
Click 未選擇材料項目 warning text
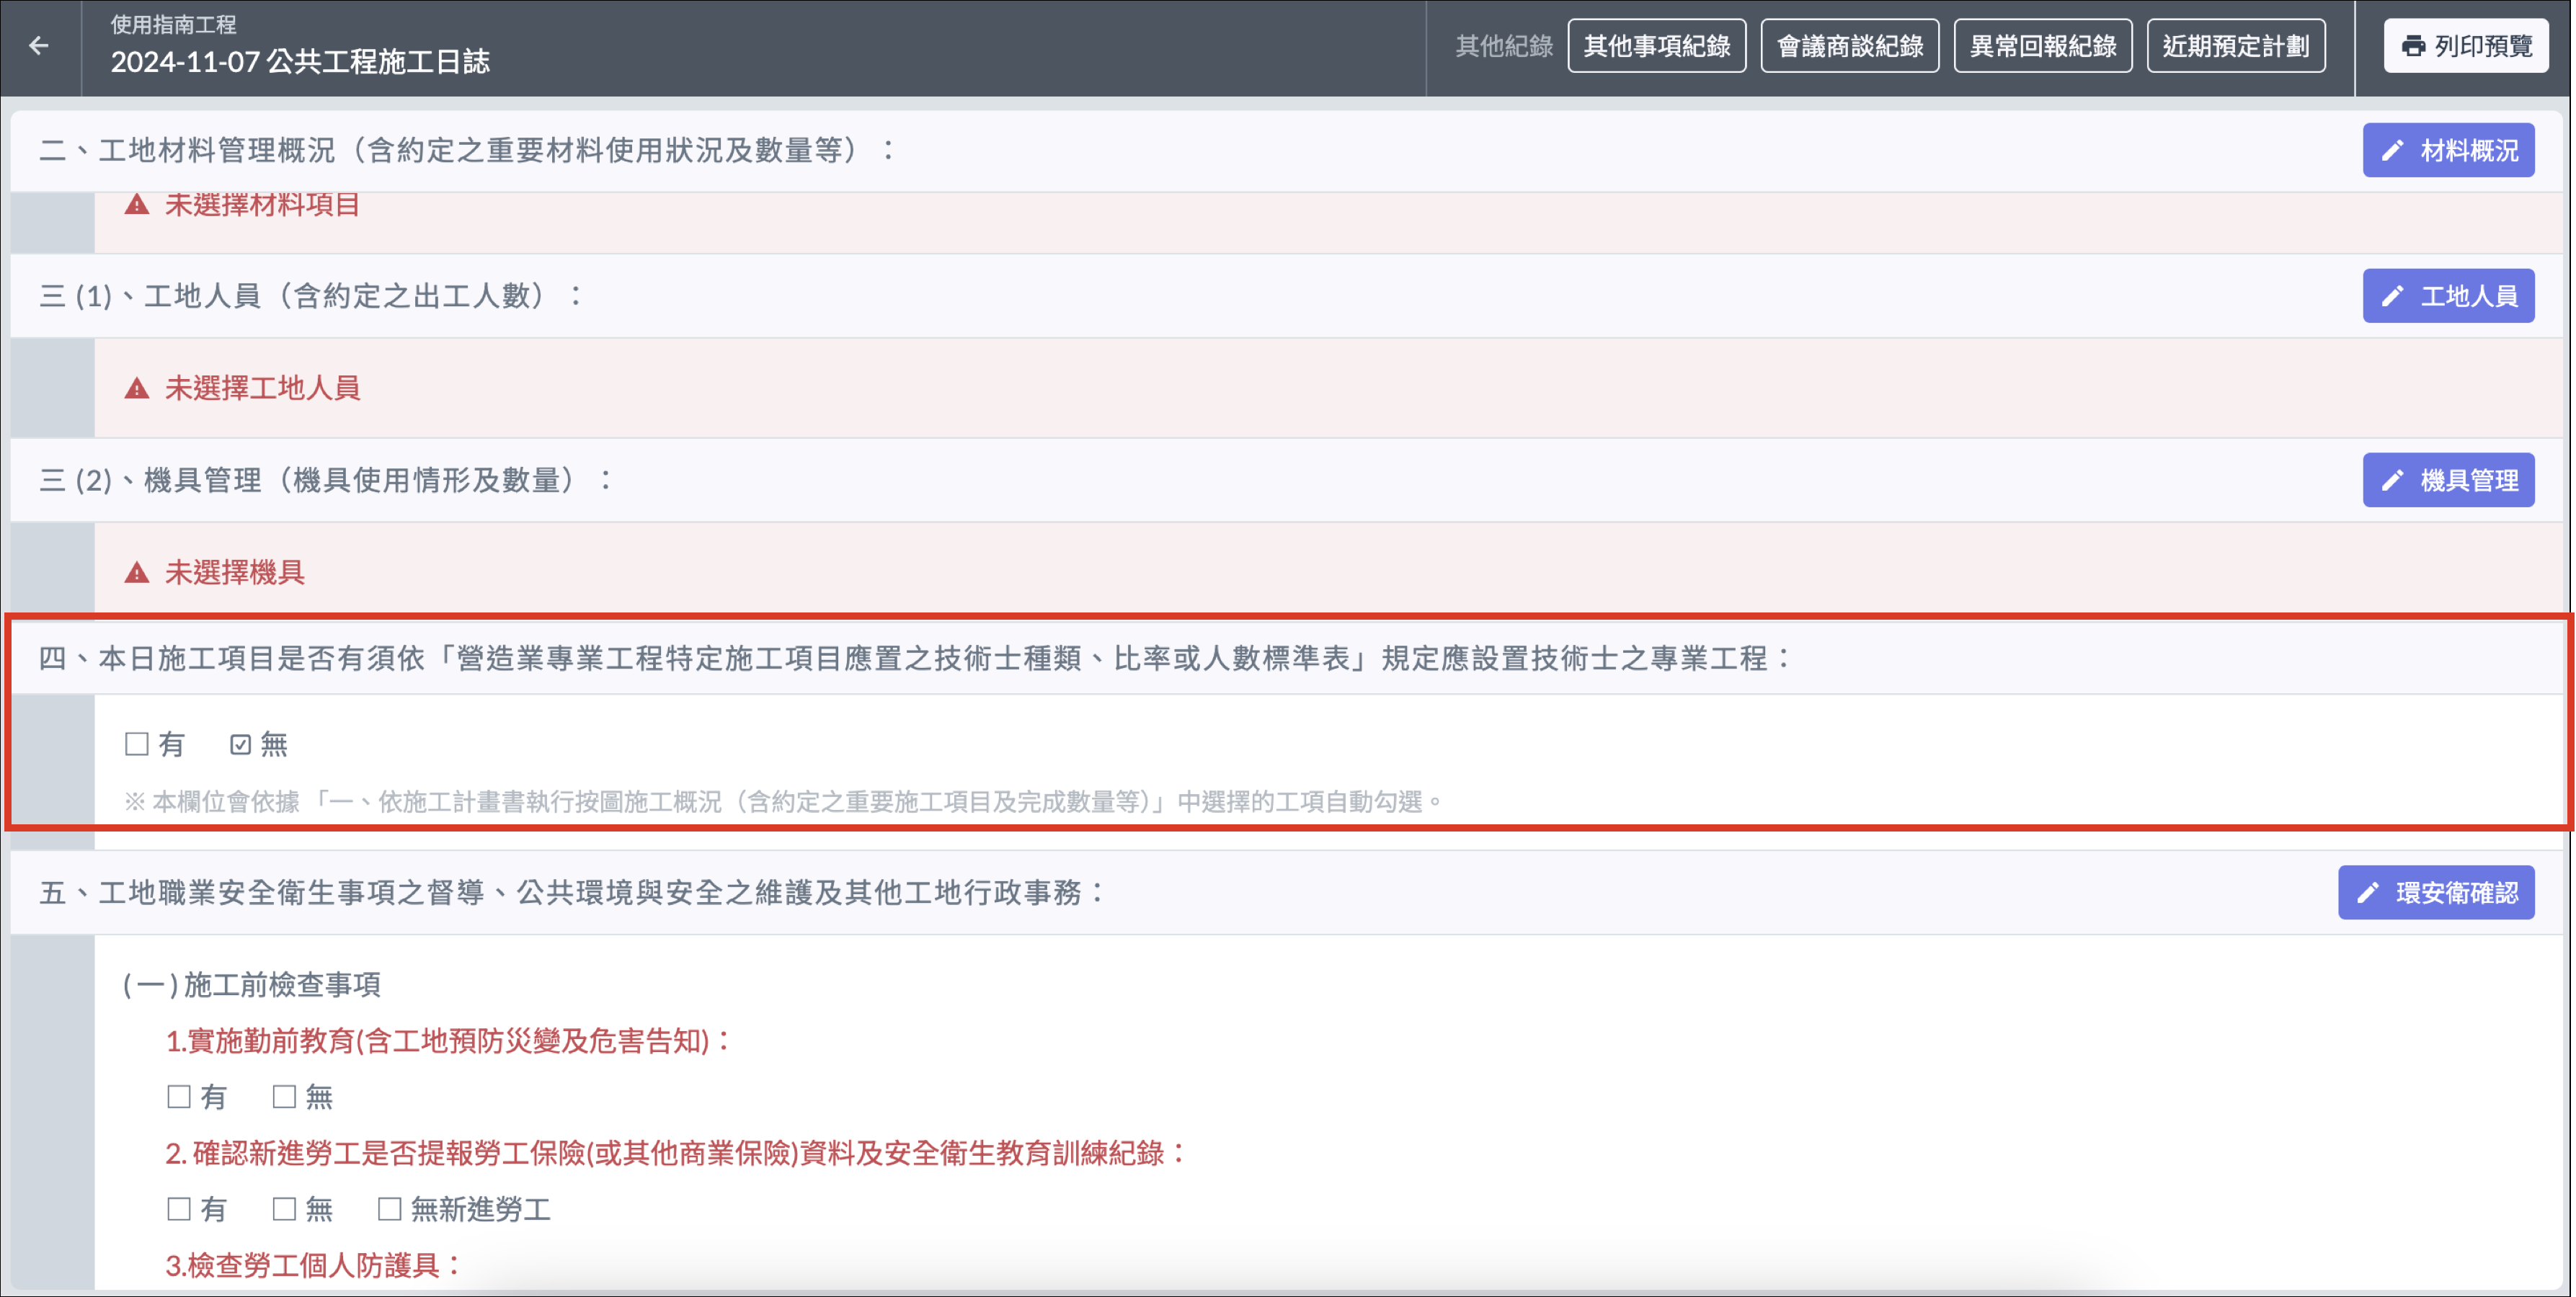tap(262, 205)
